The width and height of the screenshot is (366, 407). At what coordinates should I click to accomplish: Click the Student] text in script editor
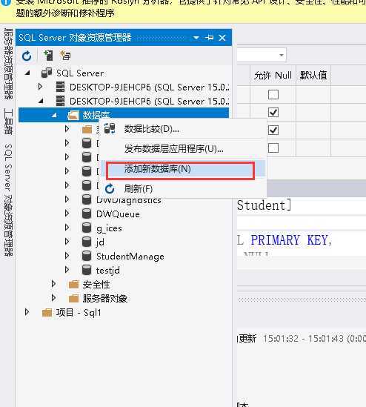pyautogui.click(x=264, y=205)
